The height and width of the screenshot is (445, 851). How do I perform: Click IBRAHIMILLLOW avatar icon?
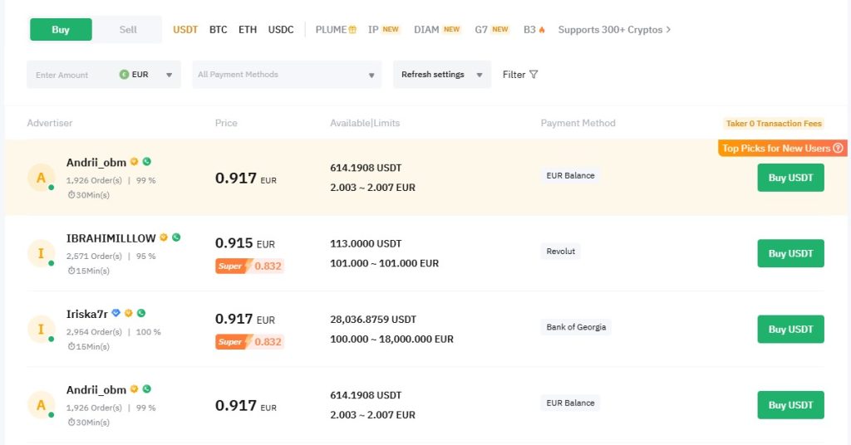(41, 253)
